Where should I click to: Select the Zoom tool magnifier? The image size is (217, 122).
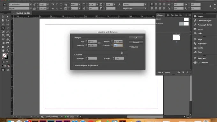click(8, 51)
